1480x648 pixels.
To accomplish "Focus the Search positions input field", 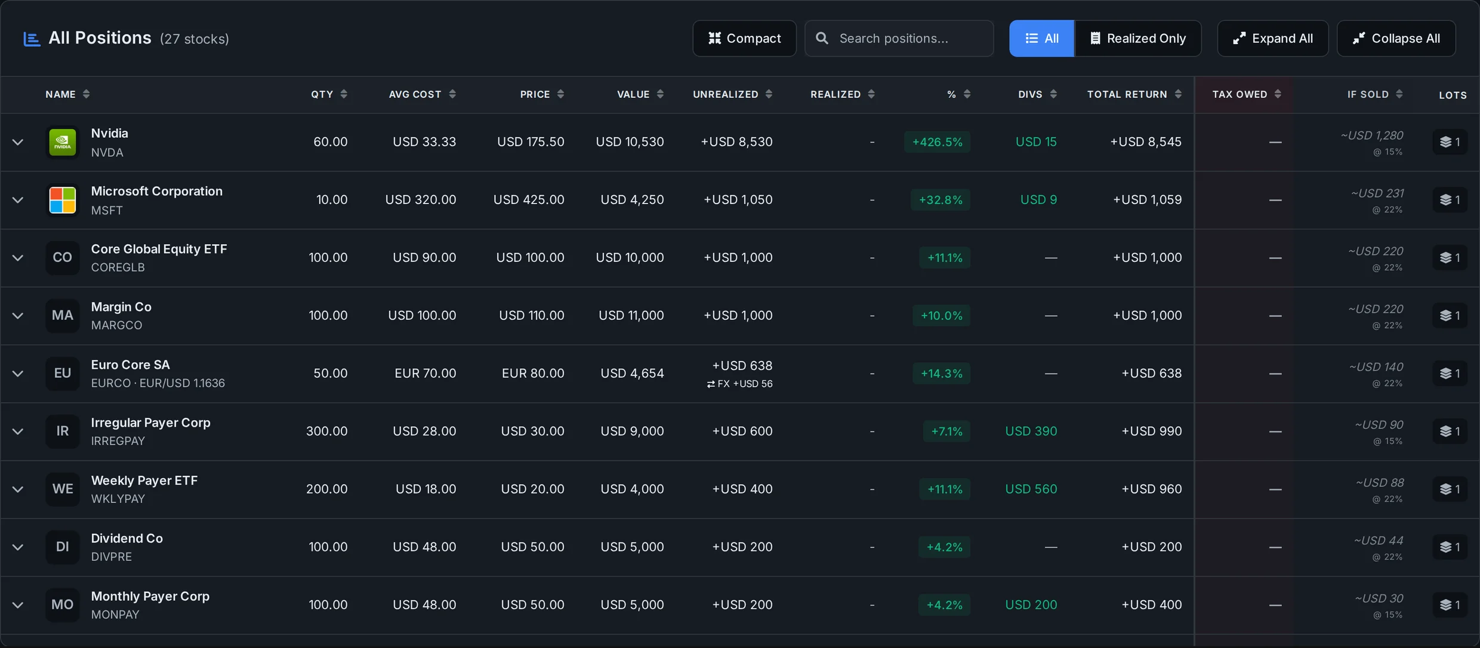I will coord(899,38).
